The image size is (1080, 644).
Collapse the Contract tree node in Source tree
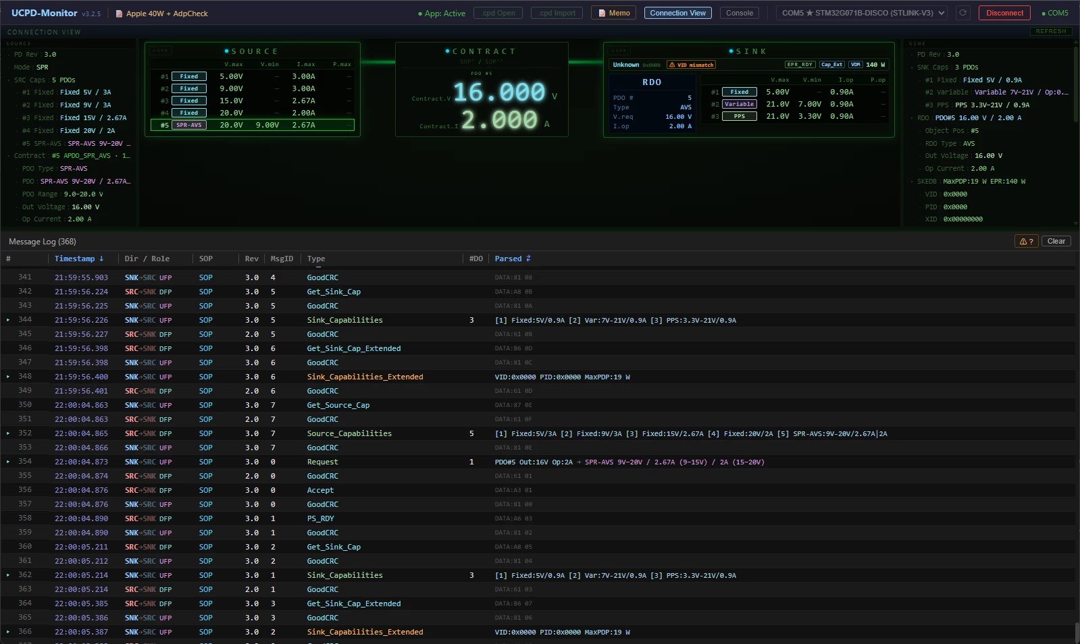click(9, 156)
